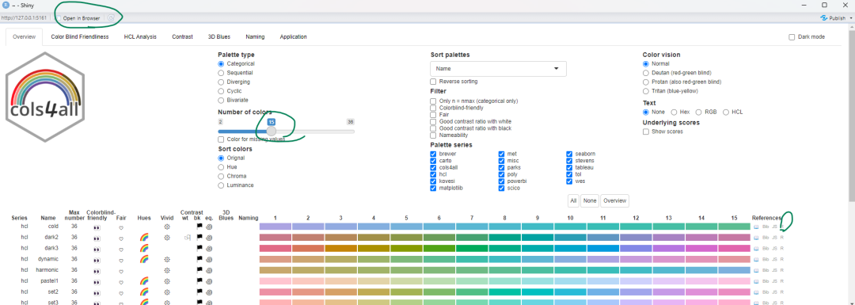The image size is (855, 305).
Task: Click the rainbow hues icon for dark3
Action: click(x=144, y=248)
